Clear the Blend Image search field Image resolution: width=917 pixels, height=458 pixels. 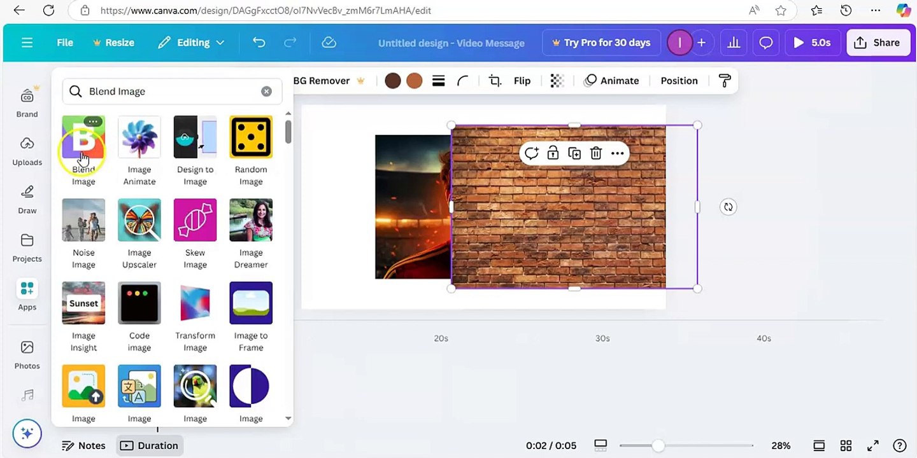(266, 92)
